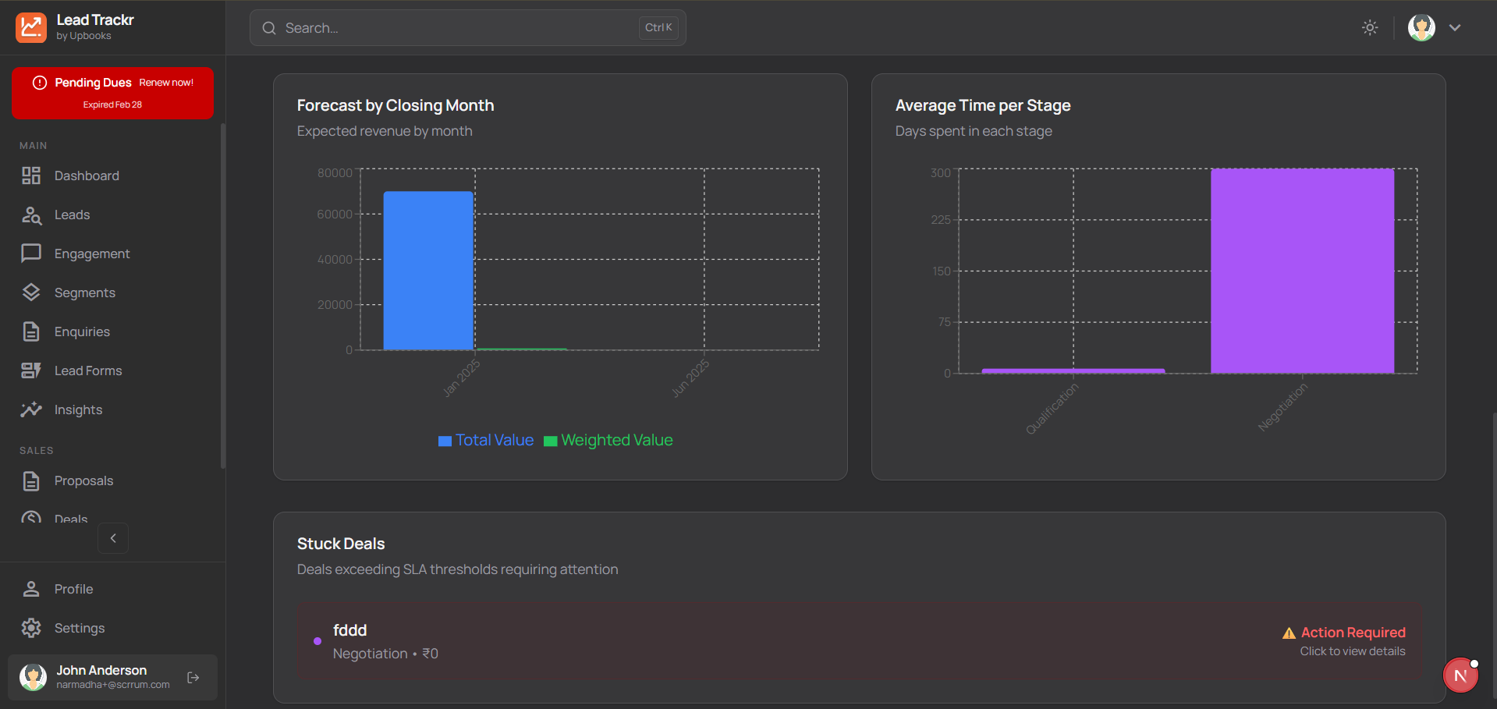Open the Profile menu item
This screenshot has height=709, width=1497.
73,589
